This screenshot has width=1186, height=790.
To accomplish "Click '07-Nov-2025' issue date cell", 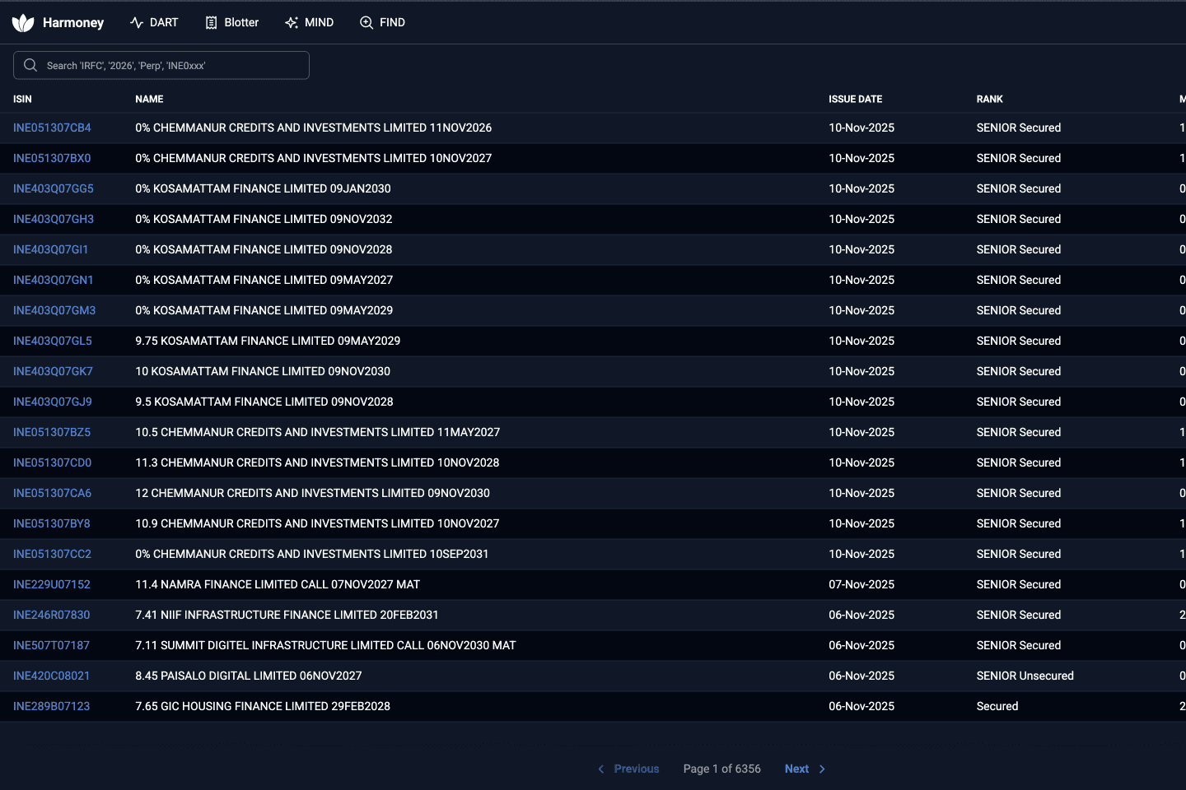I will pos(861,584).
